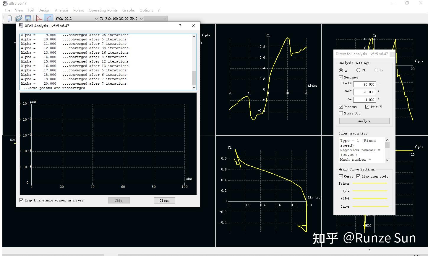Toggle Keep this window opened on errors

click(x=21, y=200)
